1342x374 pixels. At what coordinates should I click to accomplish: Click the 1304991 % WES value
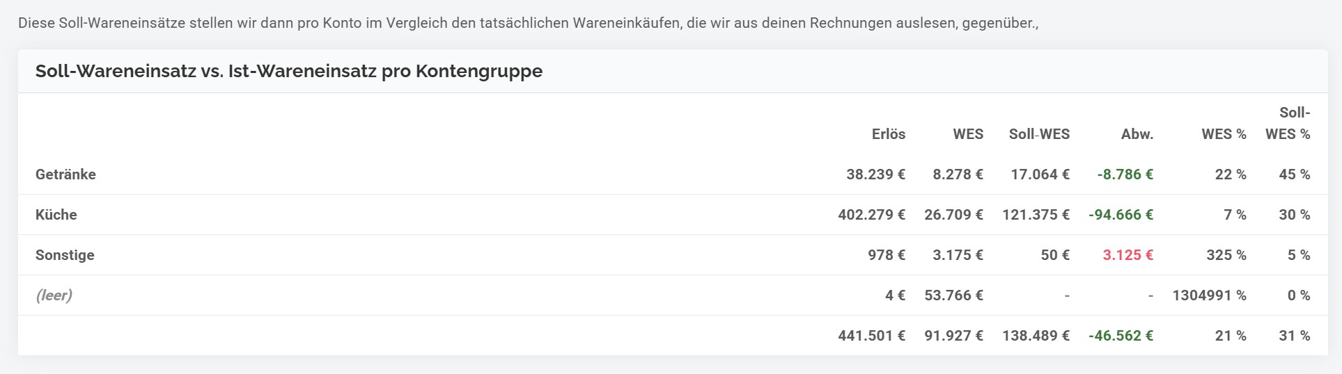tap(1209, 295)
